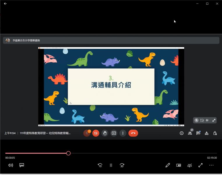Open the host controls lock icon
Screen dimensions: 222x175
point(215,133)
